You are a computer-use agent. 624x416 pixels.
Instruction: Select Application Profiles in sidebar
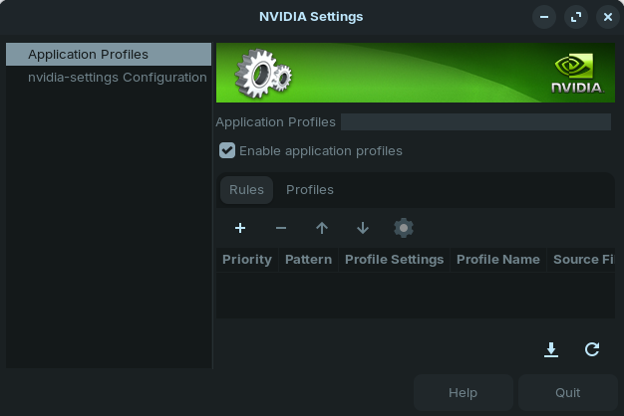pos(109,55)
